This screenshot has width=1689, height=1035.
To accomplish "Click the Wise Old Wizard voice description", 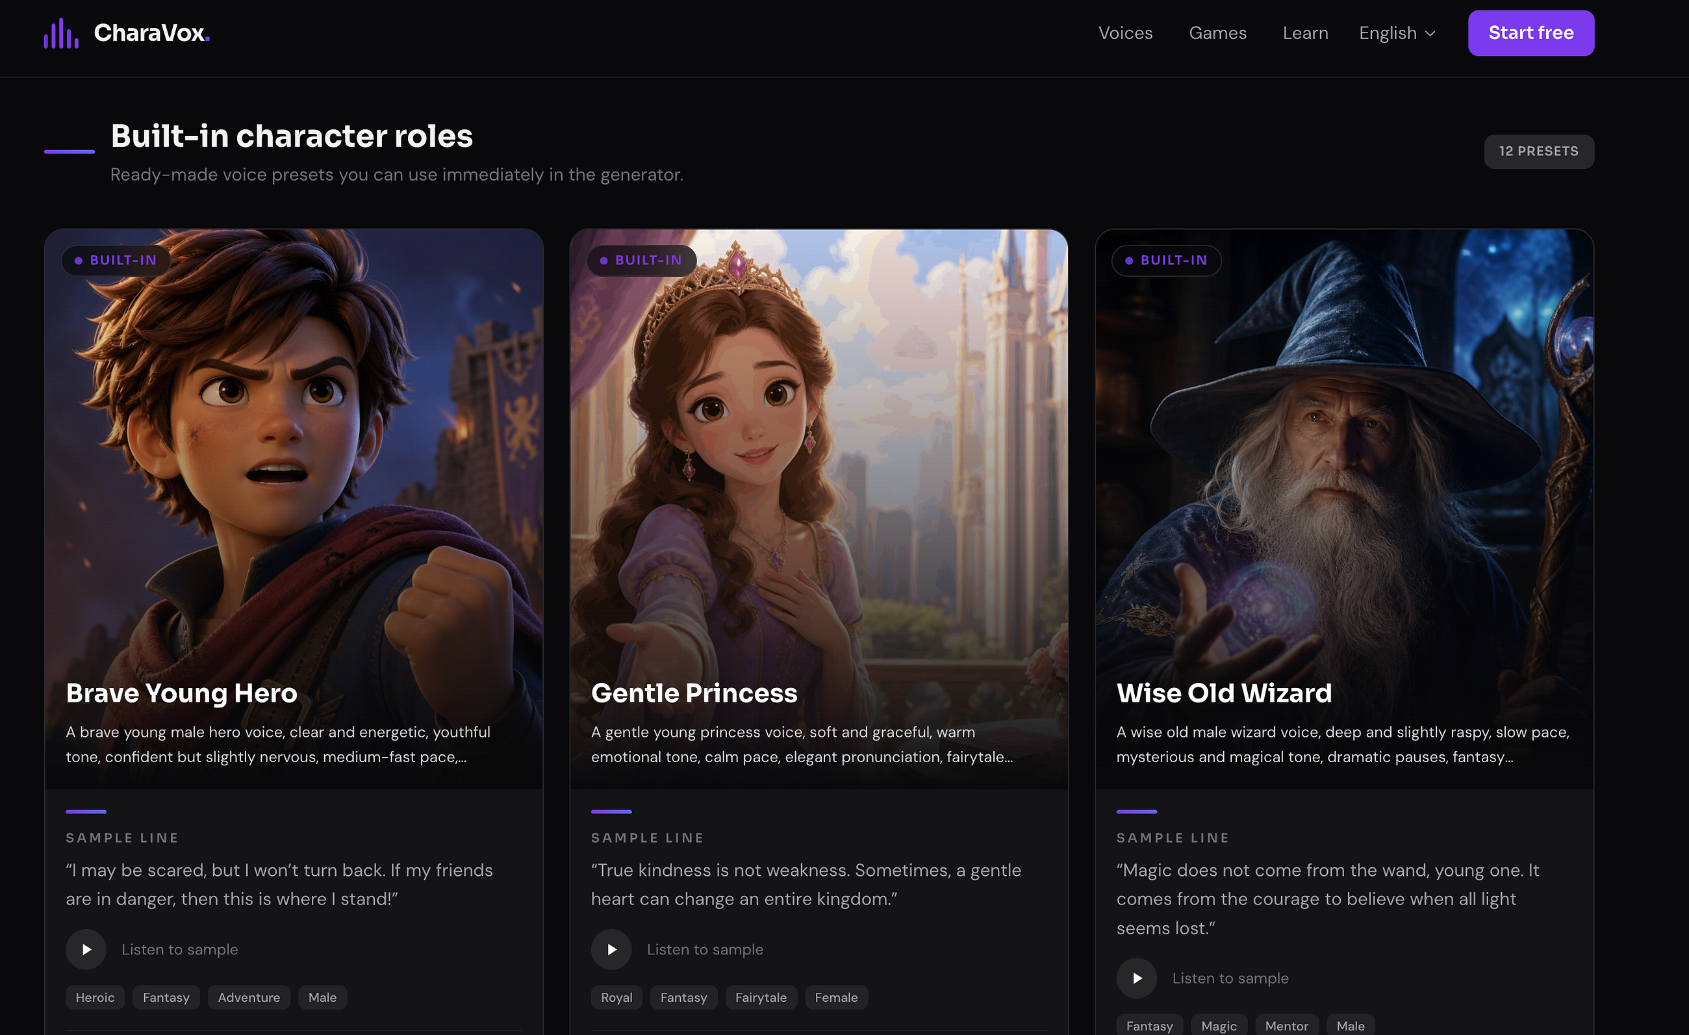I will tap(1343, 745).
